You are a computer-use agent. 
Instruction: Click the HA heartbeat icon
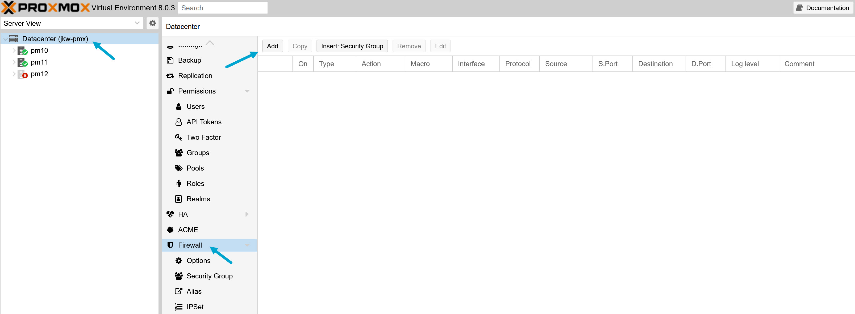point(170,214)
